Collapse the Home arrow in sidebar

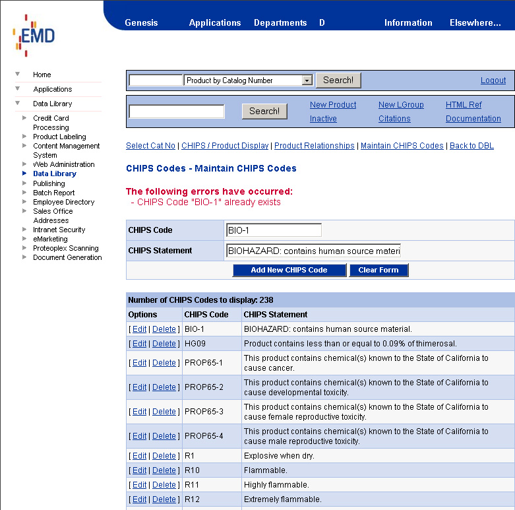18,74
